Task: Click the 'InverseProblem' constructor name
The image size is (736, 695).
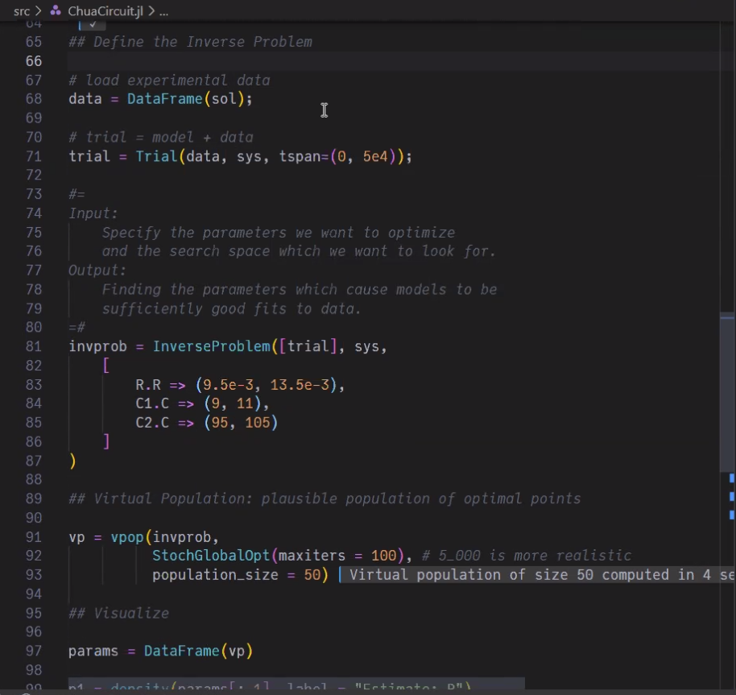Action: 212,346
